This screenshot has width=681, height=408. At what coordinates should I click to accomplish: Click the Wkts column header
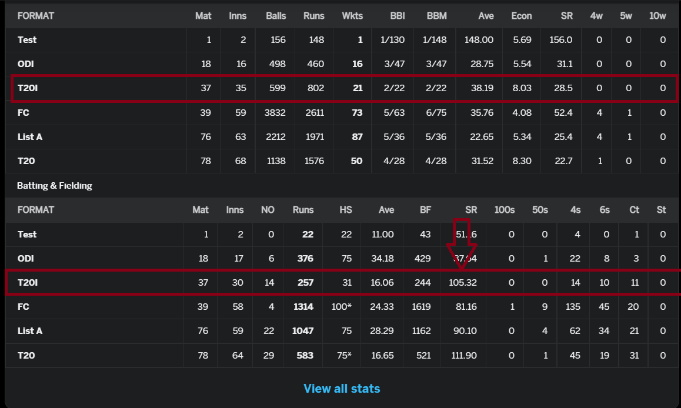click(x=352, y=16)
